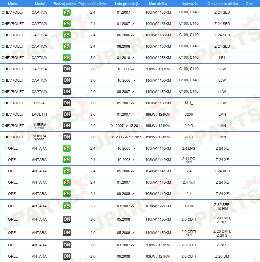Click the Lata produkcji column header

(126, 4)
